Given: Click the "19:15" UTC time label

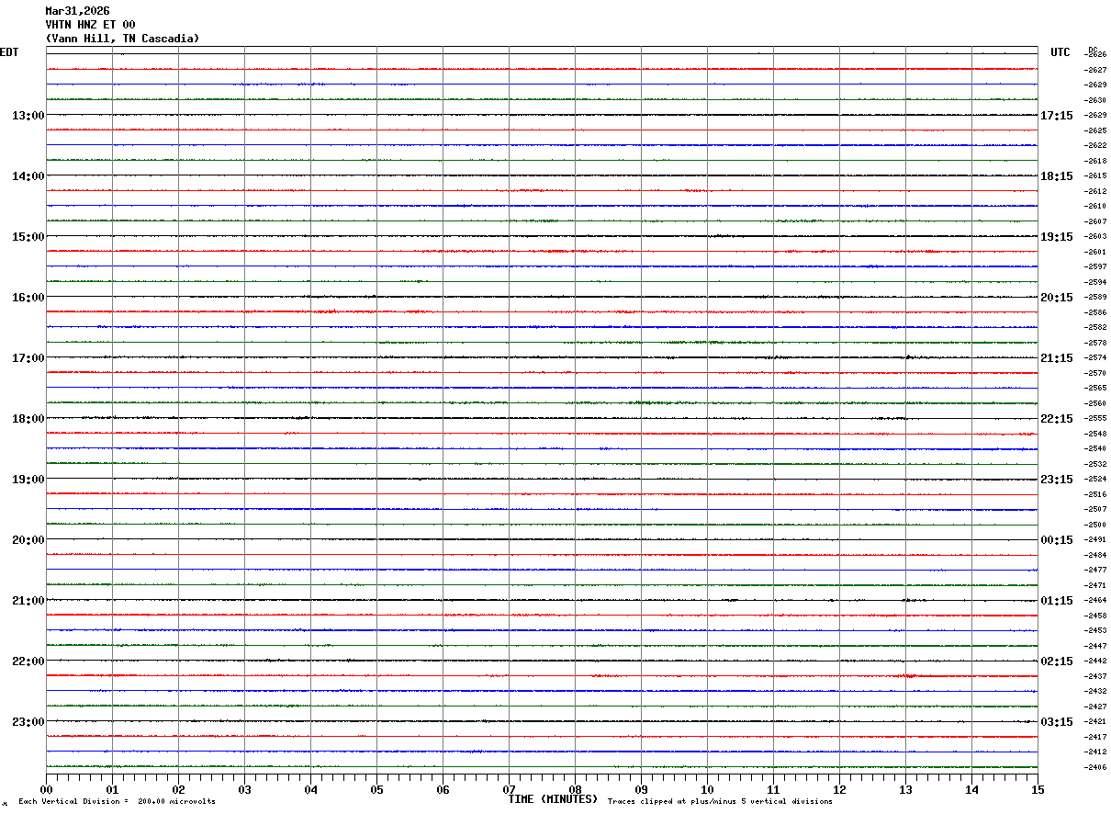Looking at the screenshot, I should 1057,237.
